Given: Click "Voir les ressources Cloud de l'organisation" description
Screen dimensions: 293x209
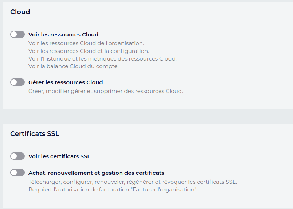Looking at the screenshot, I should (x=86, y=43).
